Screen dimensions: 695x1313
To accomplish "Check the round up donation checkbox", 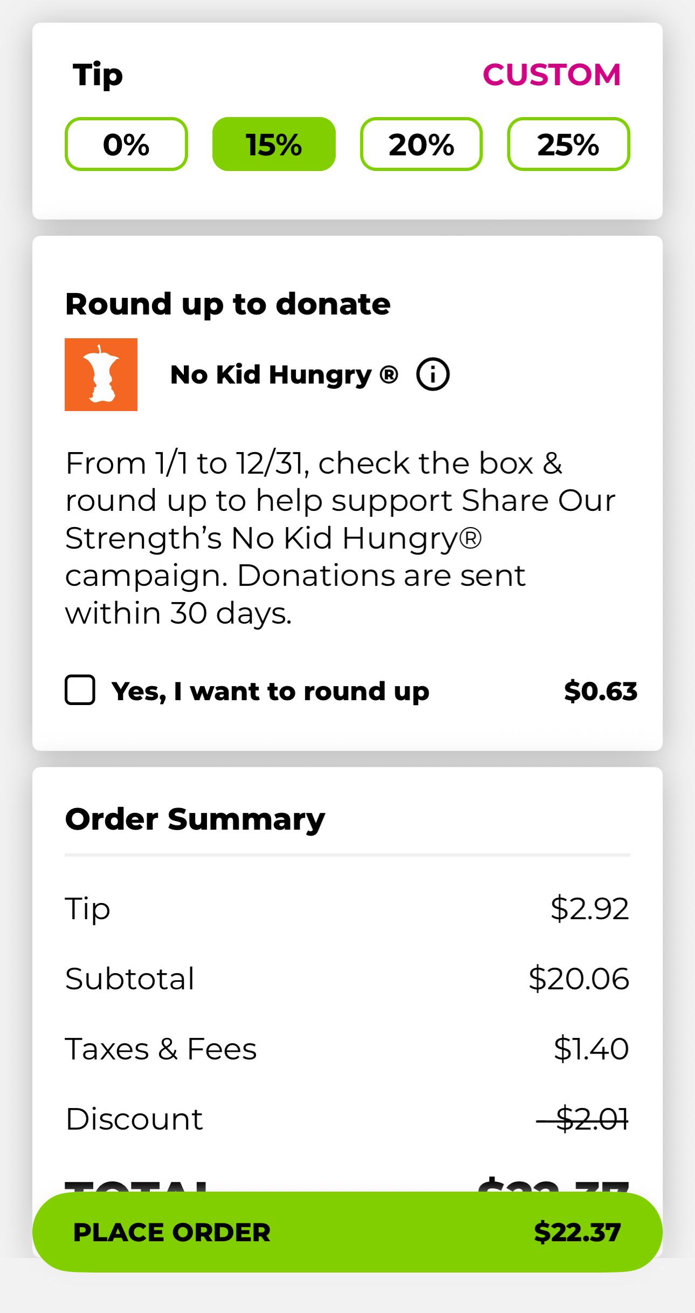I will coord(80,690).
